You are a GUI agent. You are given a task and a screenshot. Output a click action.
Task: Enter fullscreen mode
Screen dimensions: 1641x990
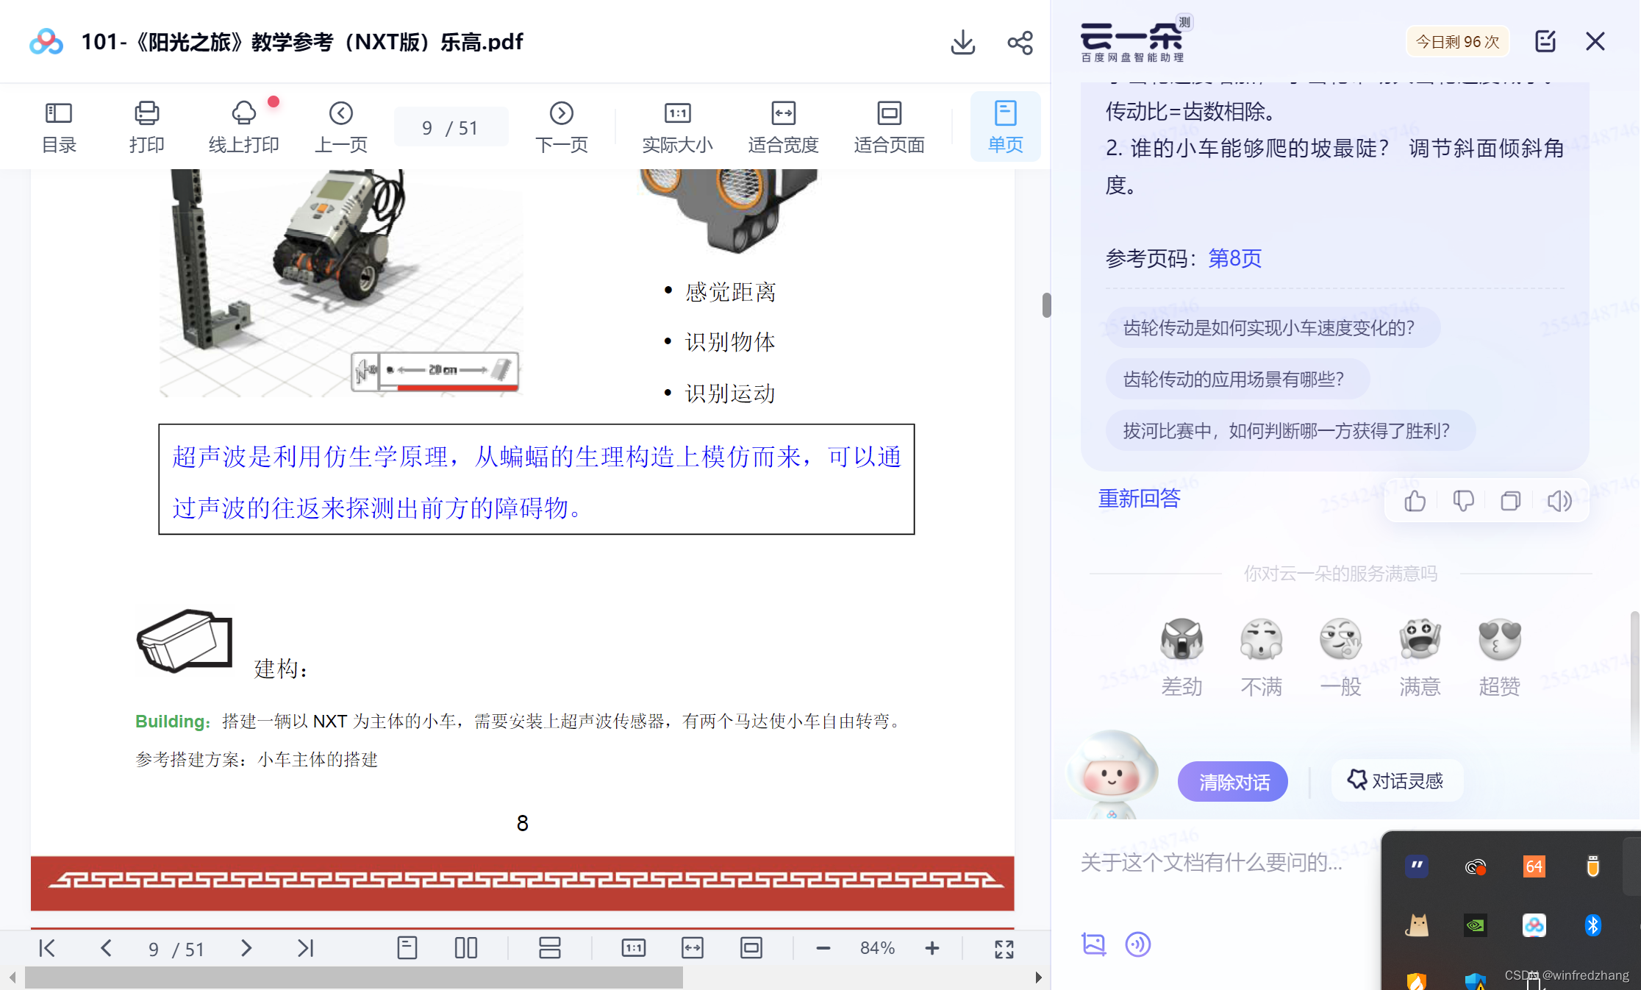1004,949
